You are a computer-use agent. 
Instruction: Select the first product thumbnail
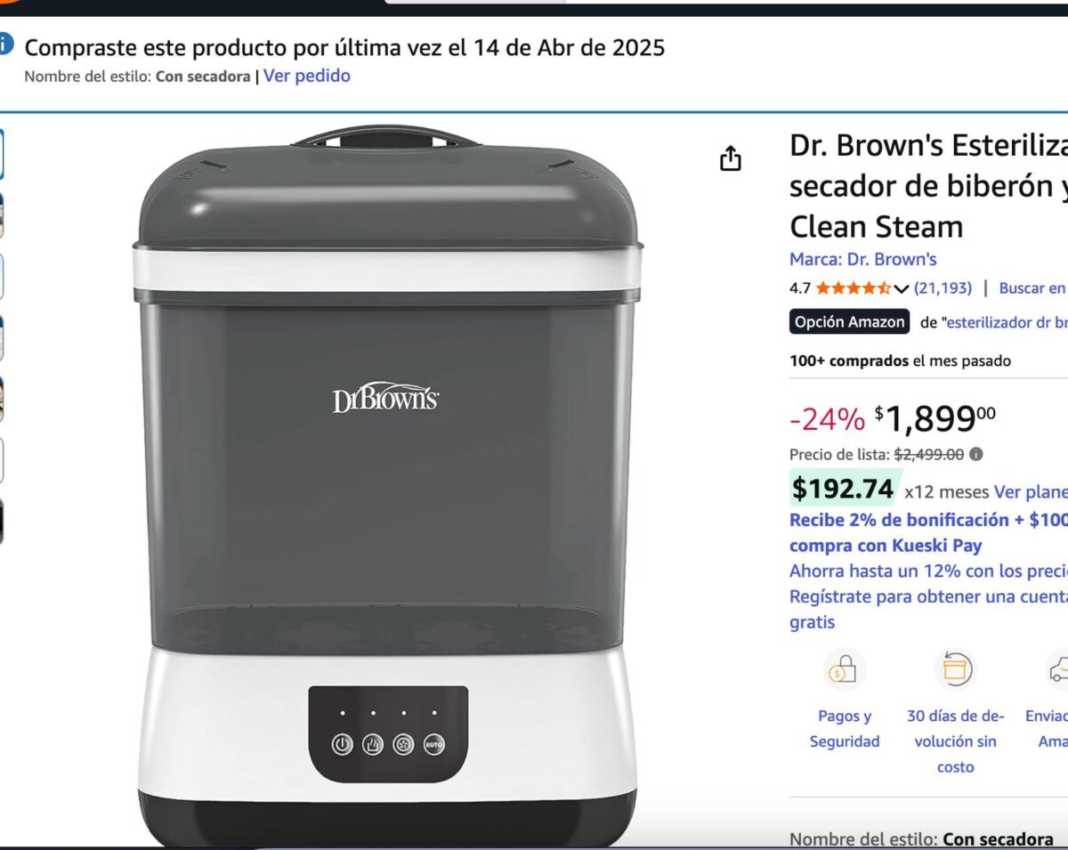click(1, 154)
